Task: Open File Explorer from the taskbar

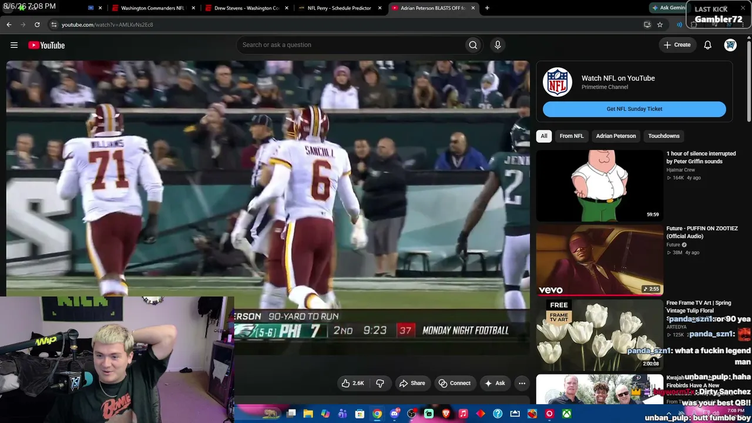Action: point(308,414)
